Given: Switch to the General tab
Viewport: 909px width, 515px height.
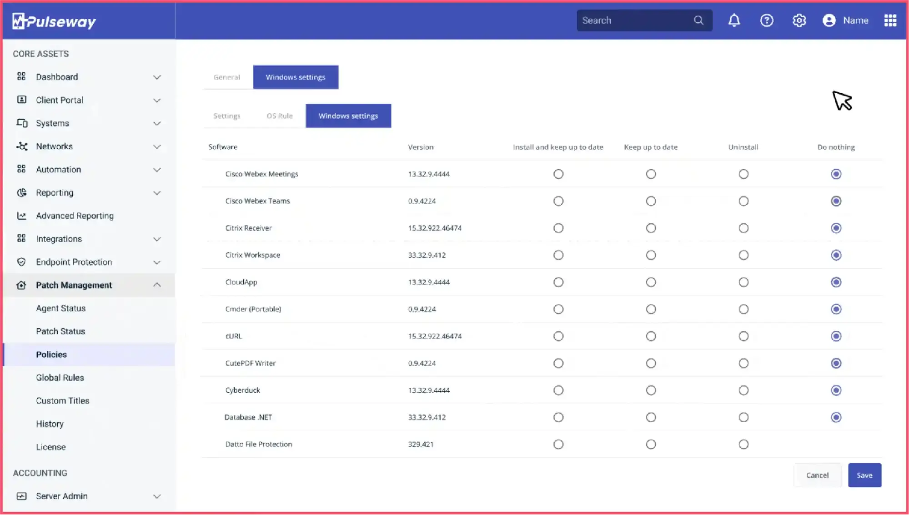Looking at the screenshot, I should [226, 77].
